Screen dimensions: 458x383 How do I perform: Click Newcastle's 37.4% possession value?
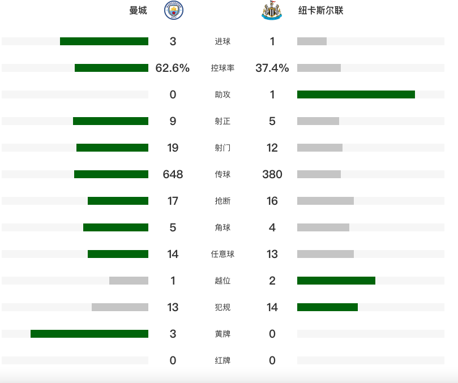[x=272, y=68]
